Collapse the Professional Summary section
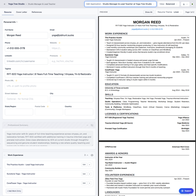This screenshot has width=196, height=196. click(87, 125)
